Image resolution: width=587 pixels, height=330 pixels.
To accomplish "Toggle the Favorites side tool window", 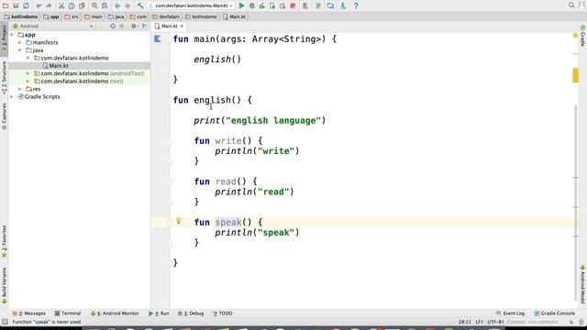I will [x=4, y=241].
